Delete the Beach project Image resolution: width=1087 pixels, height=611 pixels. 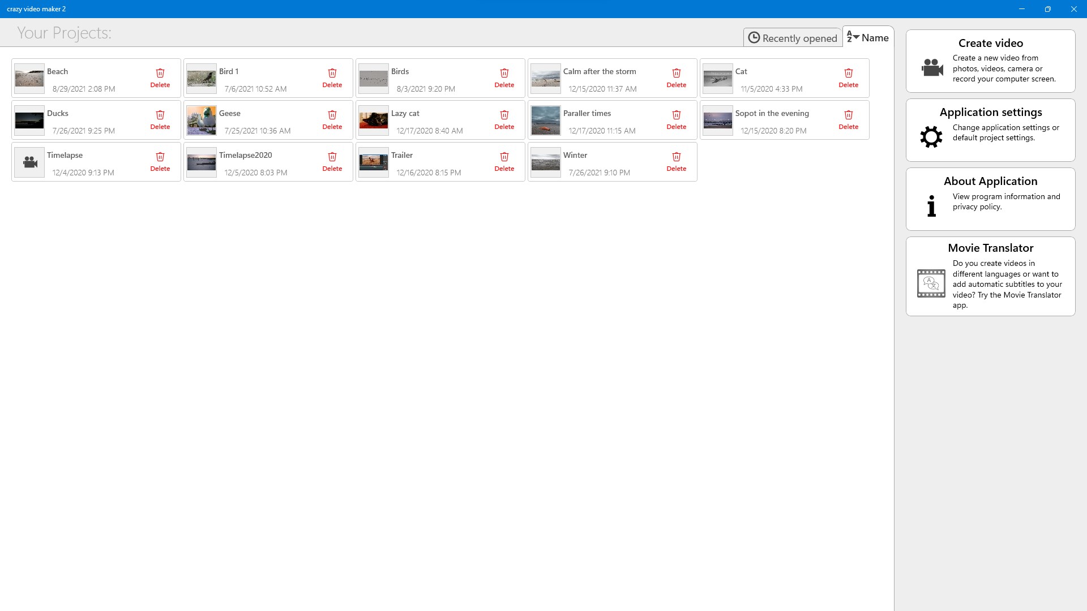tap(160, 78)
